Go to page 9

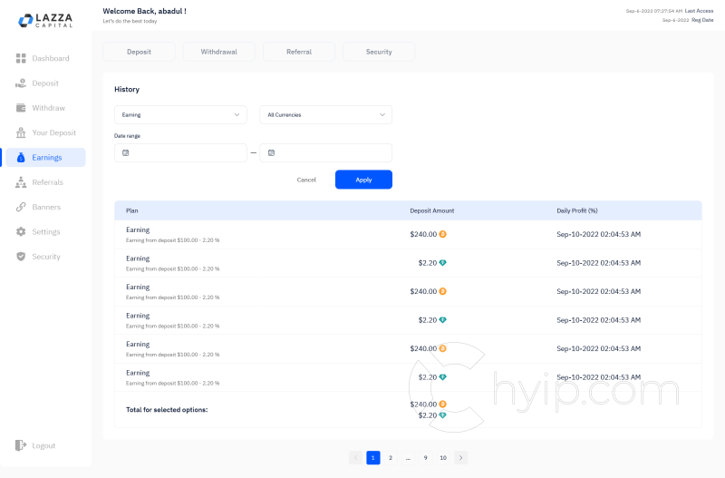coord(425,458)
